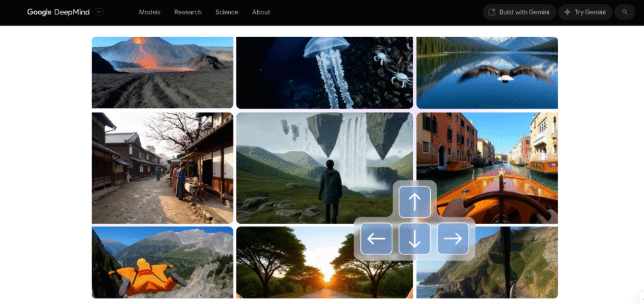Open the Research menu
The width and height of the screenshot is (644, 304).
[x=188, y=12]
